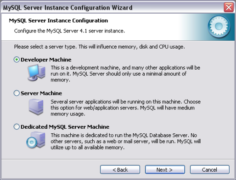This screenshot has width=236, height=180.
Task: Click the "This machine is dedicated" description paragraph
Action: coord(126,142)
